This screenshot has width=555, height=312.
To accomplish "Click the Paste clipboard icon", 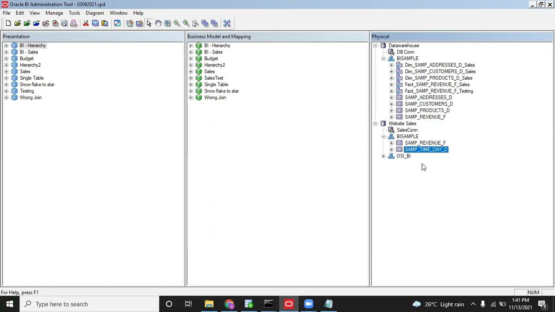I will point(104,23).
